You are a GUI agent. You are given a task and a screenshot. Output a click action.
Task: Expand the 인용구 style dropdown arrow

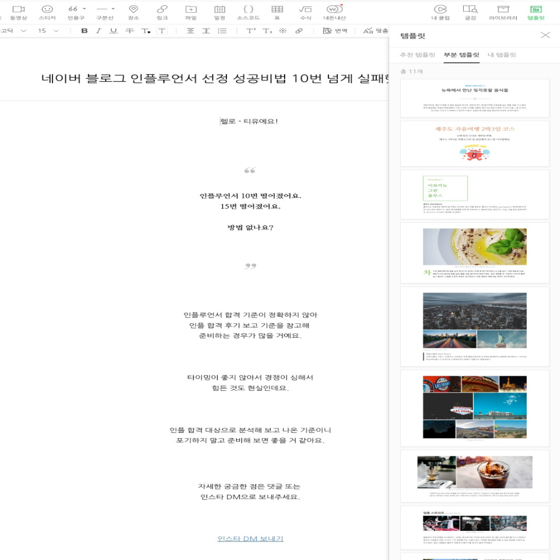coord(85,9)
